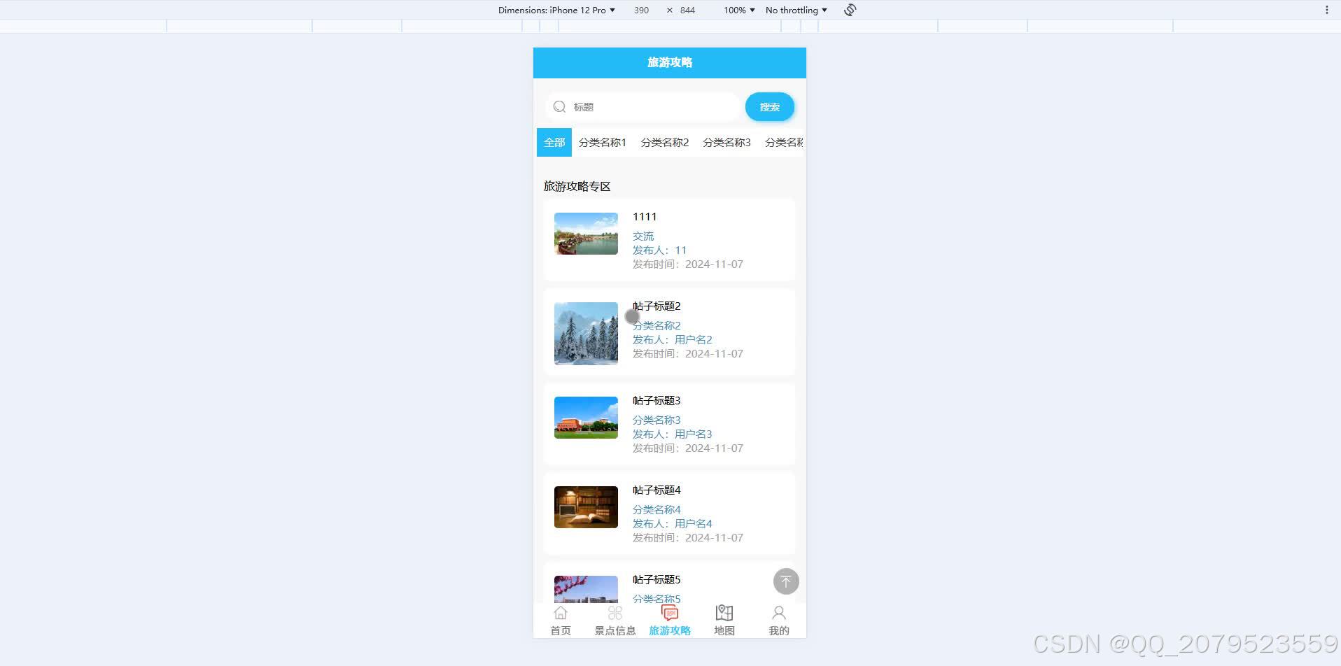1341x666 pixels.
Task: Open the 100% zoom dropdown
Action: coord(740,10)
